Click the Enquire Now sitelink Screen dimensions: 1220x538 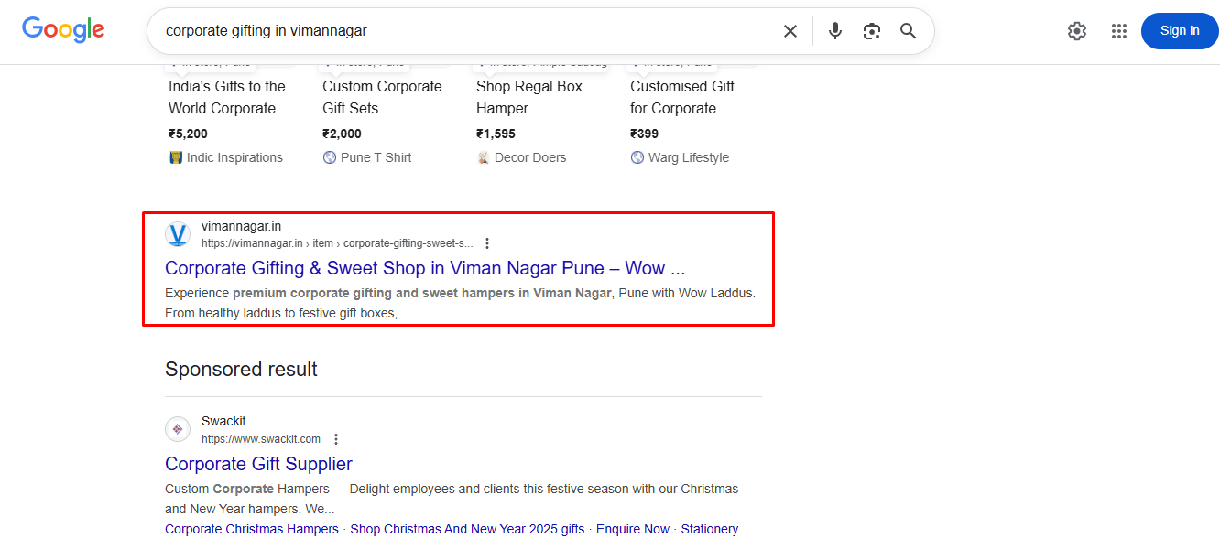(633, 528)
